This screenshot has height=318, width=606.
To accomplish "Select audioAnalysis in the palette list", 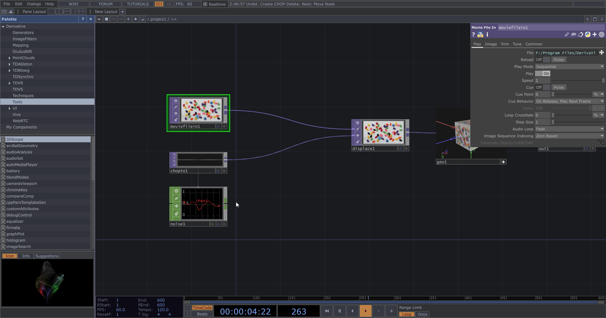I will tap(19, 152).
